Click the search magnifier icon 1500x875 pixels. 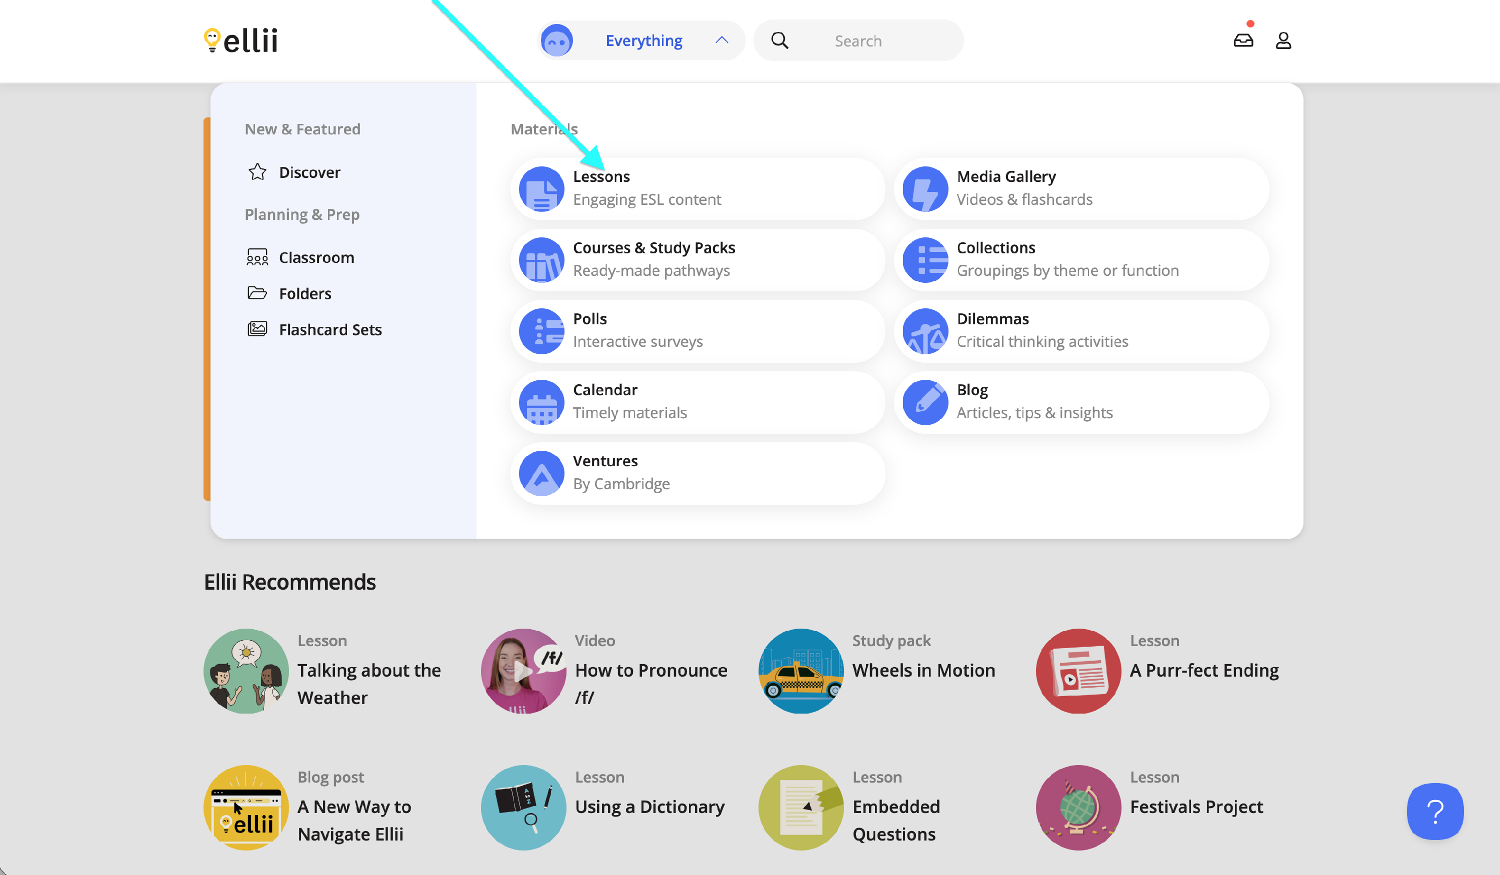point(779,40)
